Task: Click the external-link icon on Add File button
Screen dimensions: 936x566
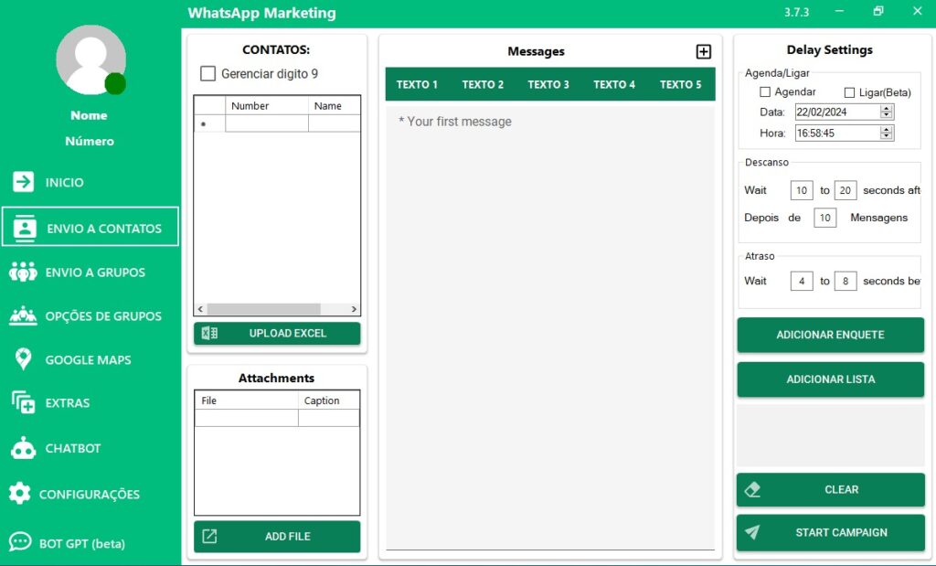Action: [x=209, y=536]
